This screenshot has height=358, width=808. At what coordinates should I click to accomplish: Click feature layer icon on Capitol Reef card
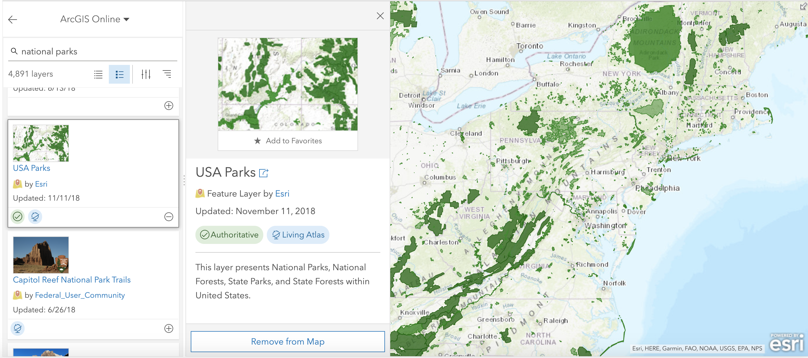[17, 295]
